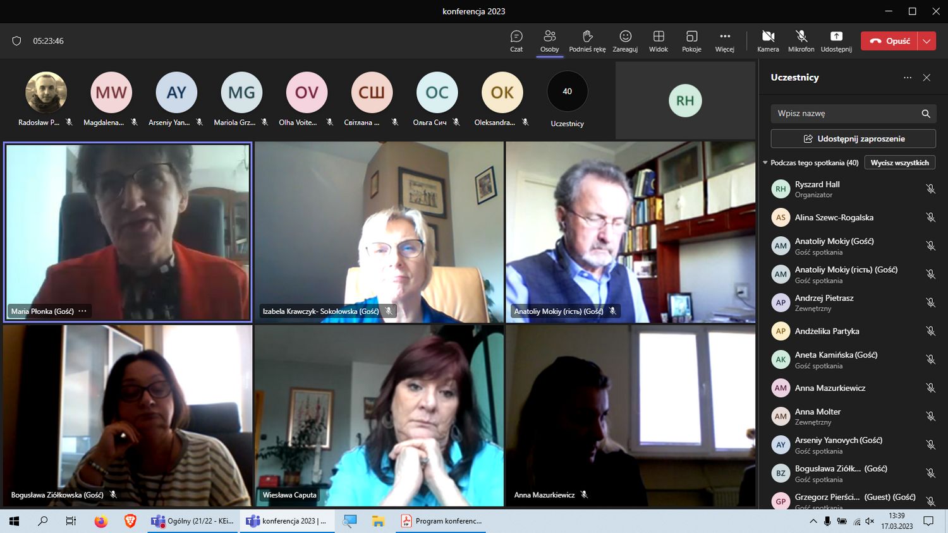This screenshot has height=533, width=948.
Task: Open Widok layout options
Action: pos(658,40)
